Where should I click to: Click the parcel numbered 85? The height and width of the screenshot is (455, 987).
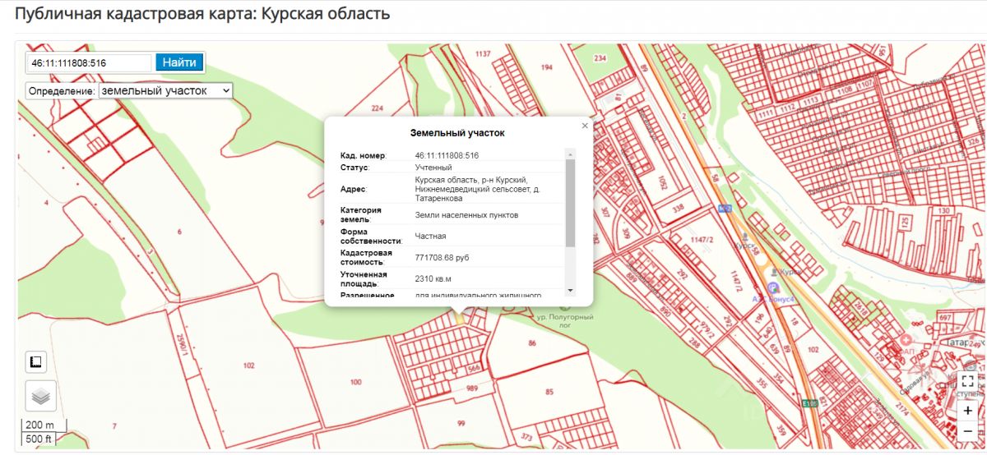549,392
